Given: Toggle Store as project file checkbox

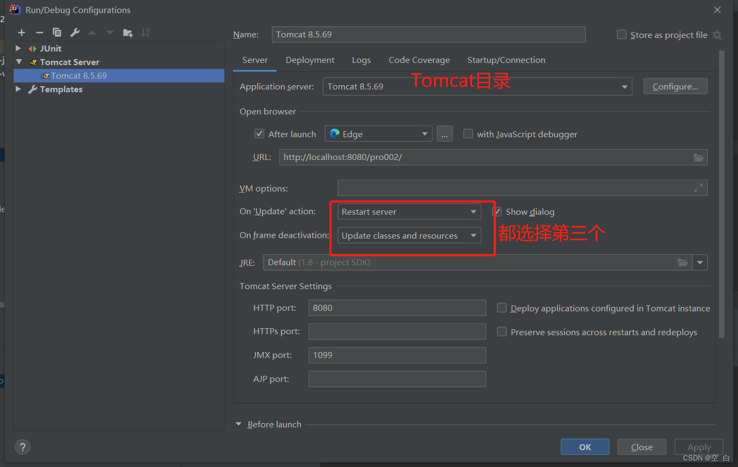Looking at the screenshot, I should (621, 34).
